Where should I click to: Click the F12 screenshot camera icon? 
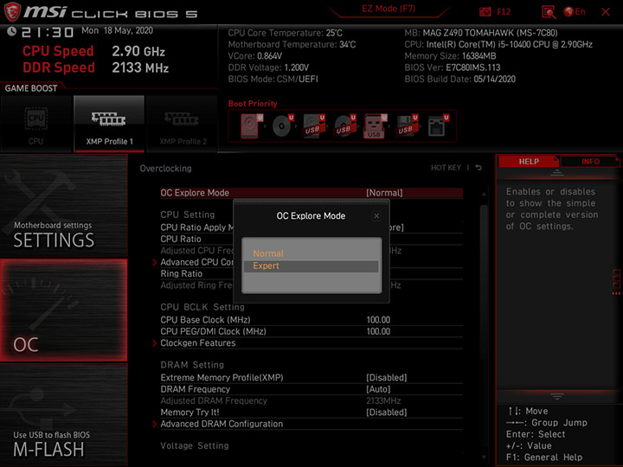485,11
